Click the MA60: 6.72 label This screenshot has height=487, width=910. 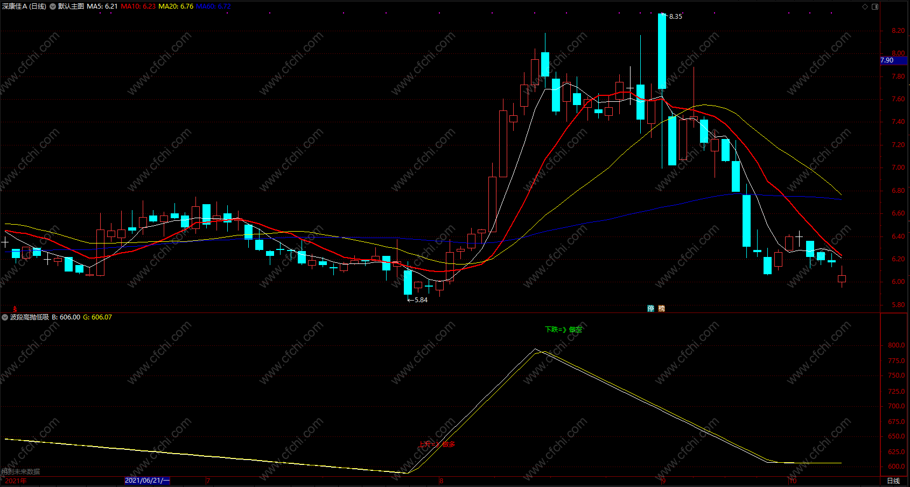click(214, 6)
